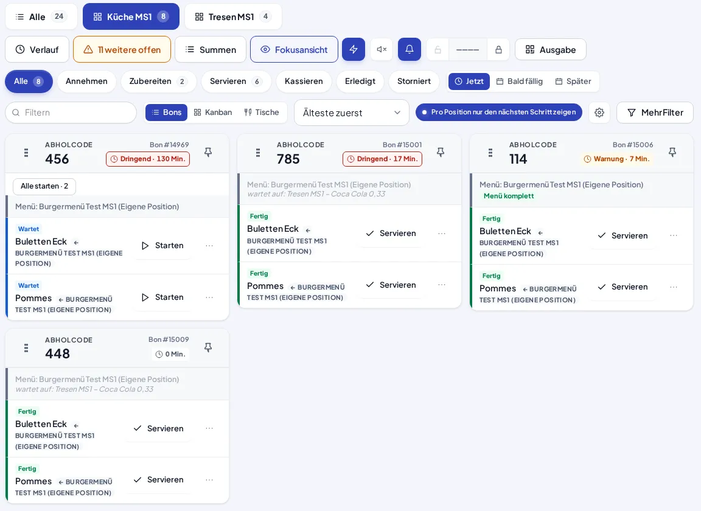
Task: Serve Buletten Eck in order 448
Action: click(159, 428)
